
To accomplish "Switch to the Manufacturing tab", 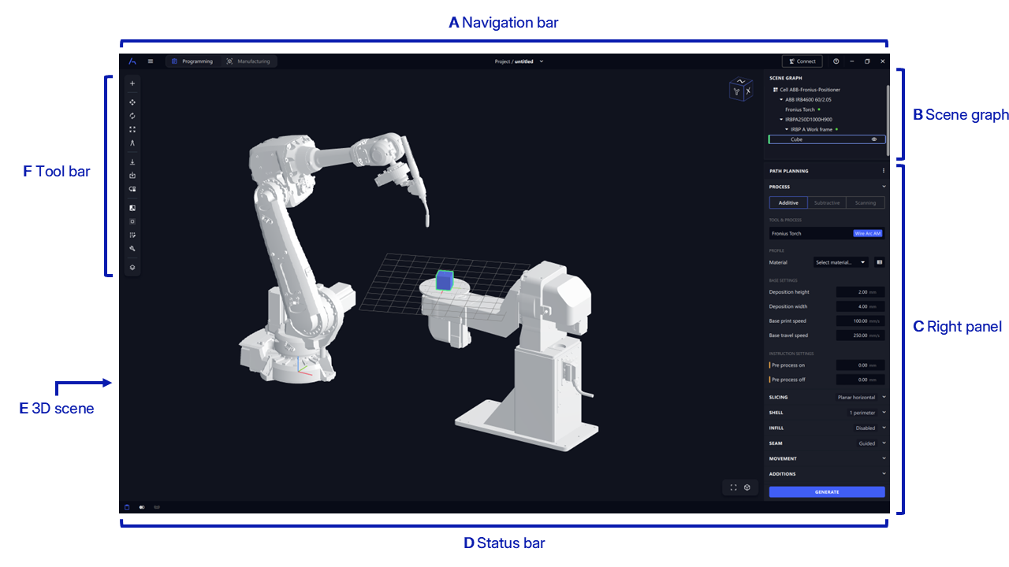I will point(248,61).
